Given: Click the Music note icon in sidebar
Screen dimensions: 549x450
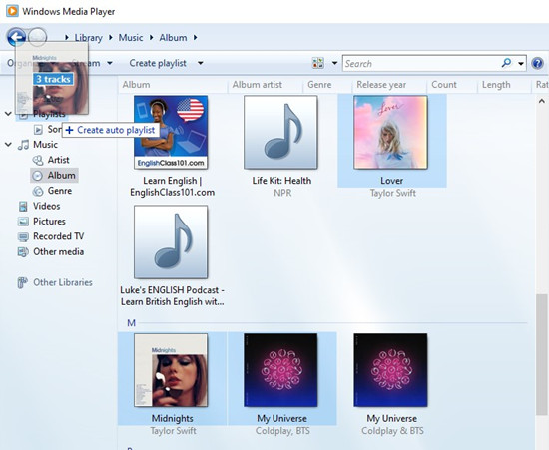Looking at the screenshot, I should click(23, 145).
